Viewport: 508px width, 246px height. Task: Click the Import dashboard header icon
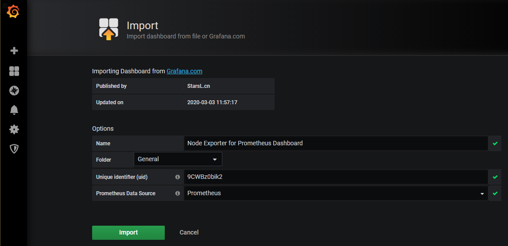click(109, 29)
